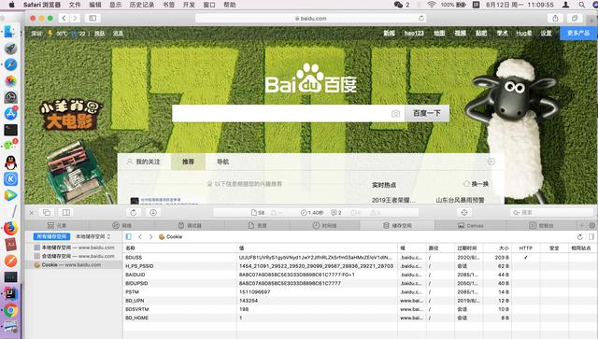Sort cookies by 过期时间 column
The image size is (598, 339).
coord(469,247)
